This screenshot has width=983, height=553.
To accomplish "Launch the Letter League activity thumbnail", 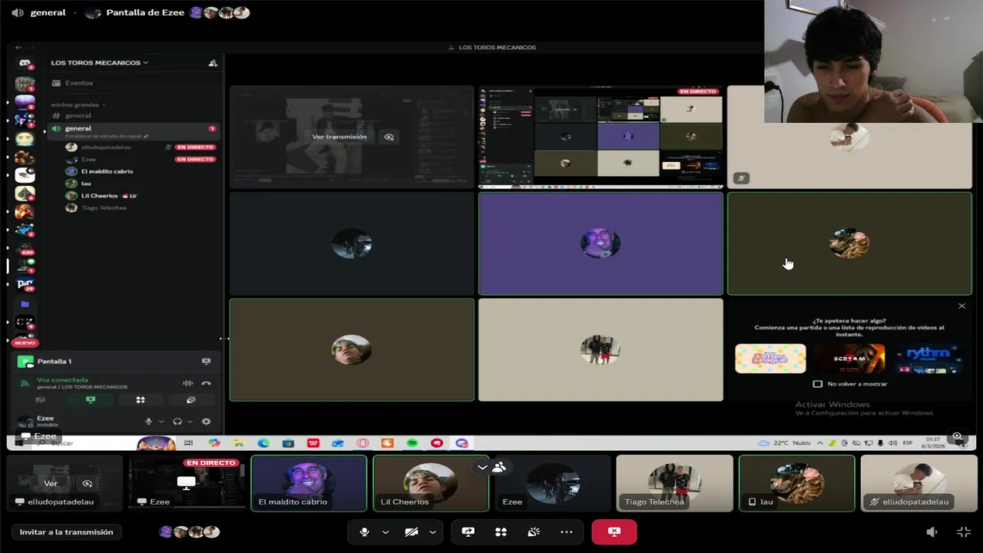I will 770,359.
